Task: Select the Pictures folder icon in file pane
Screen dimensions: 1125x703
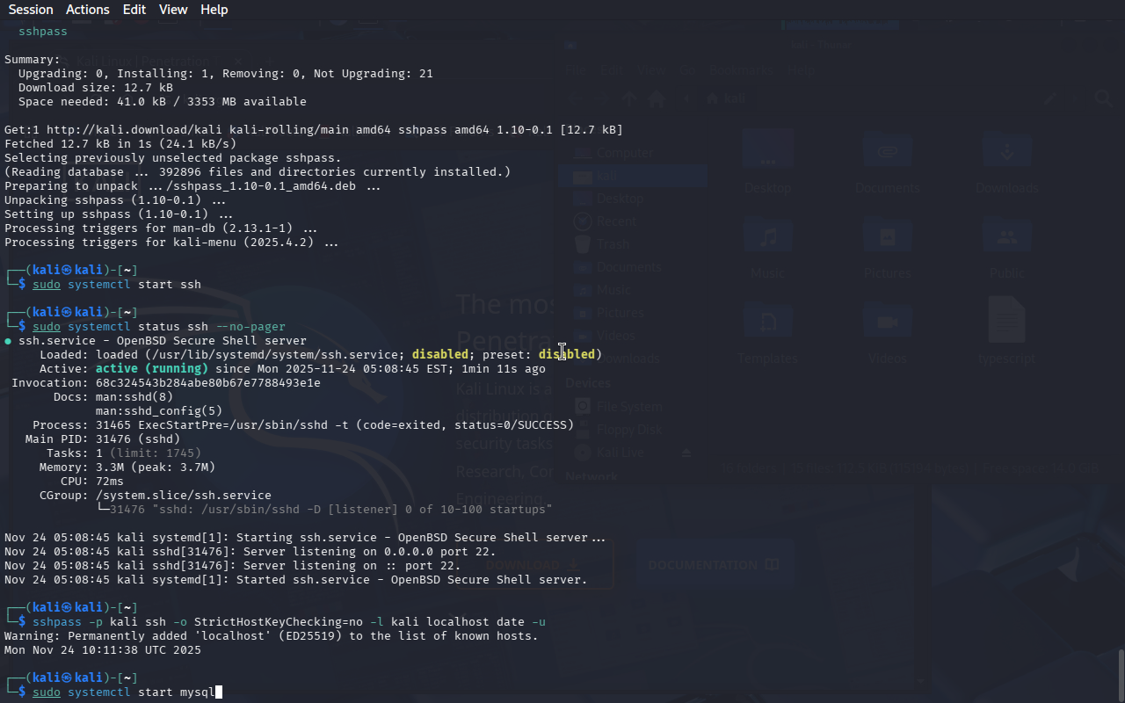Action: tap(887, 237)
